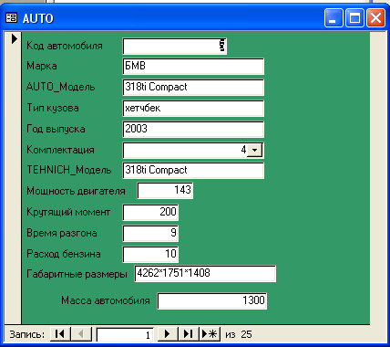
Task: Click the Мощность двигателя label
Action: 76,191
